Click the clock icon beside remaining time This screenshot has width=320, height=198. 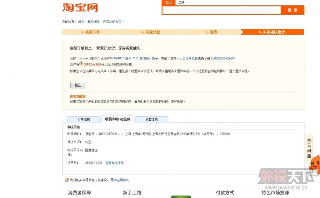[81, 64]
